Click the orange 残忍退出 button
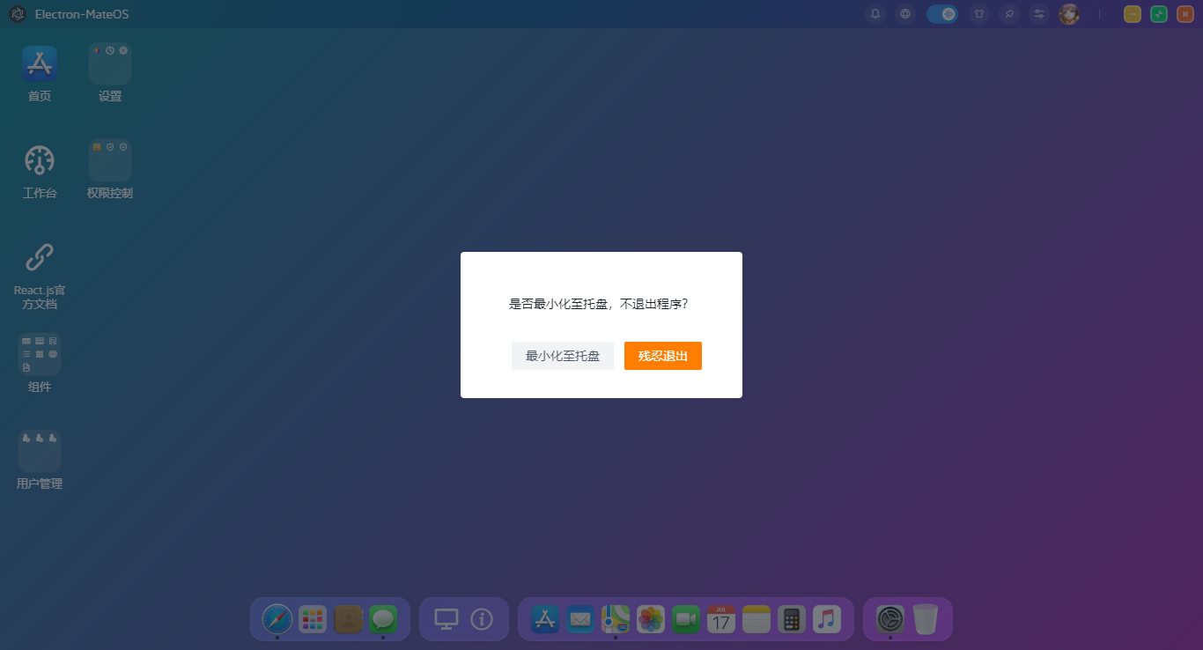Image resolution: width=1203 pixels, height=650 pixels. click(663, 356)
